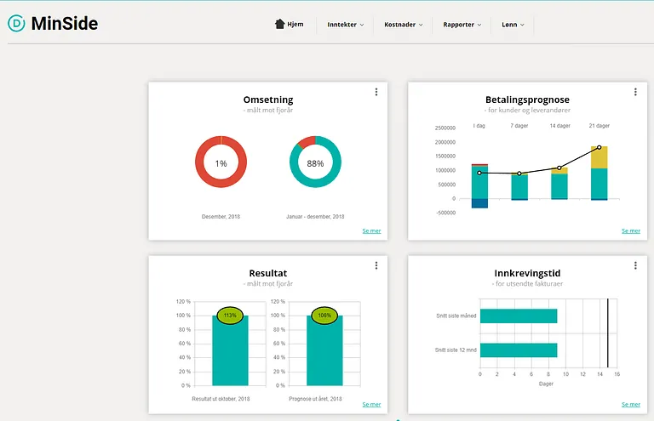Click the Hjem house icon

tap(280, 24)
